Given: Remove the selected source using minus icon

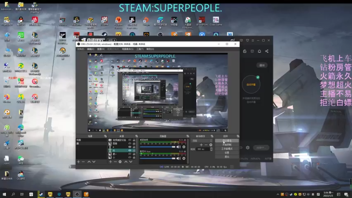Looking at the screenshot, I should 115,161.
